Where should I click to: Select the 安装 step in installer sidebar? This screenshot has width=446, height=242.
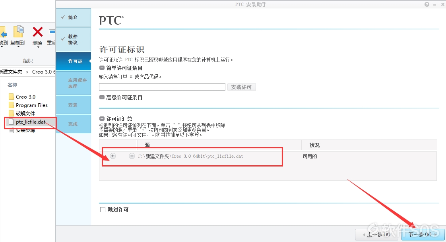click(x=74, y=105)
